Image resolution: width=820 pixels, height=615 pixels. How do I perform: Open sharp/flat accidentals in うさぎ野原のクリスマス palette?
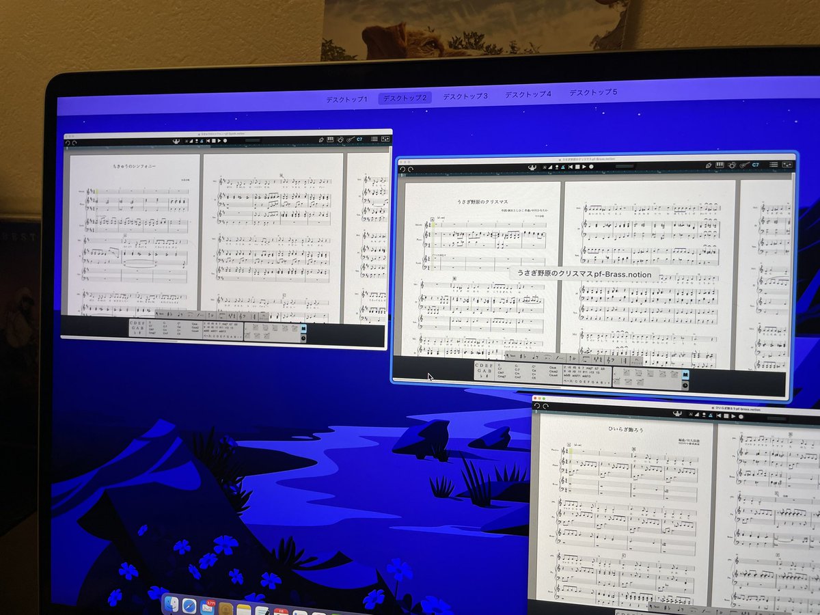(523, 356)
